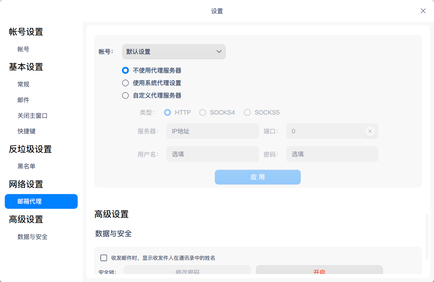Open the 邮件 settings section

[x=23, y=100]
